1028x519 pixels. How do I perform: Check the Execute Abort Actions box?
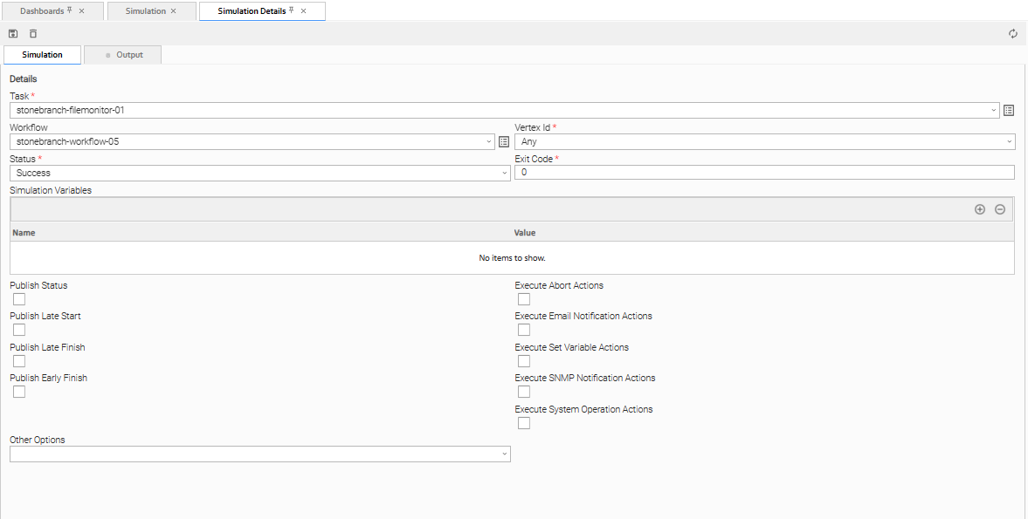[524, 299]
